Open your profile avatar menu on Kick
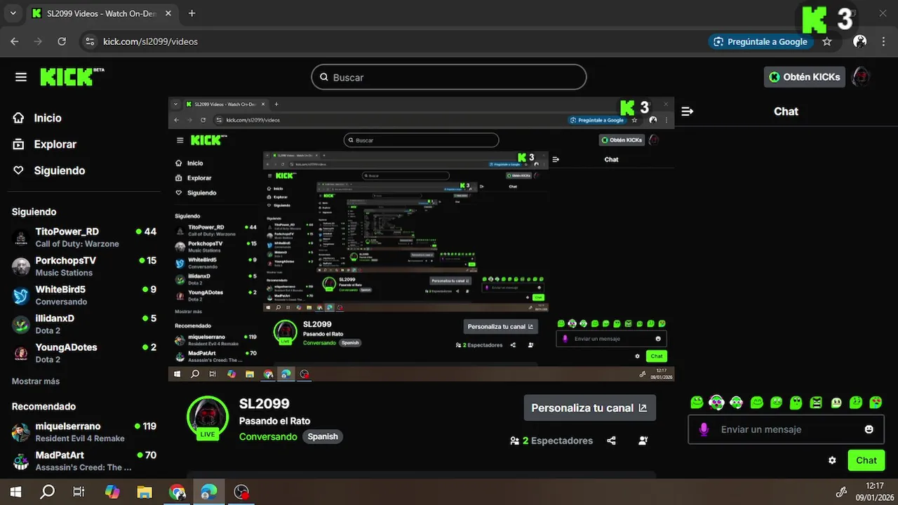 [861, 77]
